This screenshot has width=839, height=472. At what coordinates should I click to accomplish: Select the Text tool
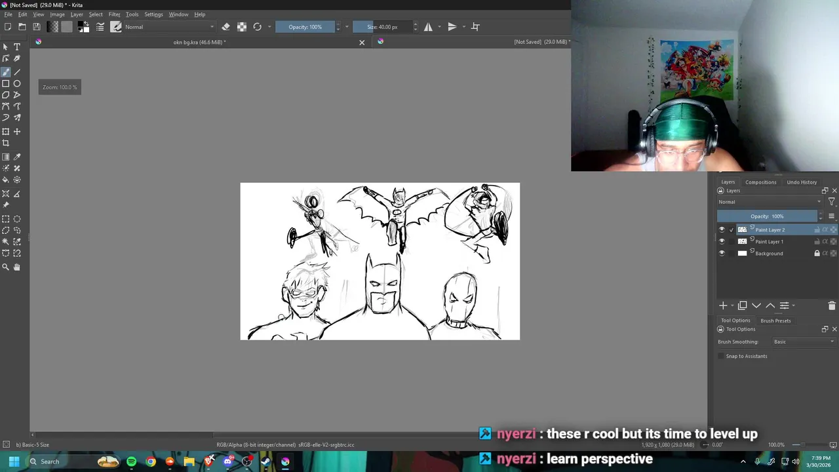point(17,47)
